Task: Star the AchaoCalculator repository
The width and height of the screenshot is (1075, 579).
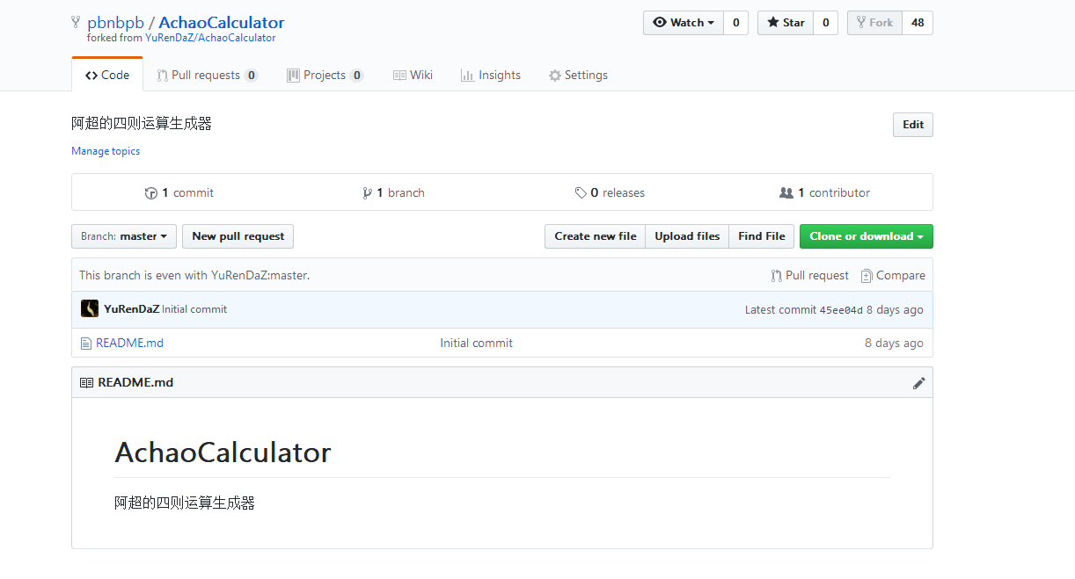Action: click(786, 23)
